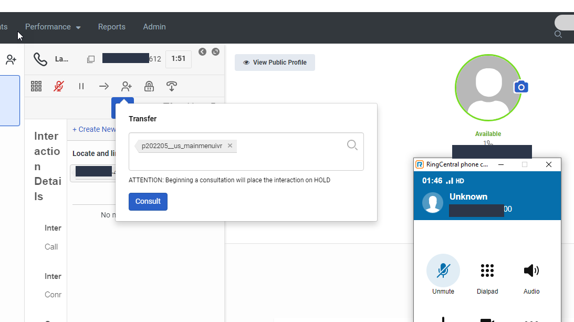Click the search magnifier in the top bar
This screenshot has height=322, width=574.
click(558, 34)
